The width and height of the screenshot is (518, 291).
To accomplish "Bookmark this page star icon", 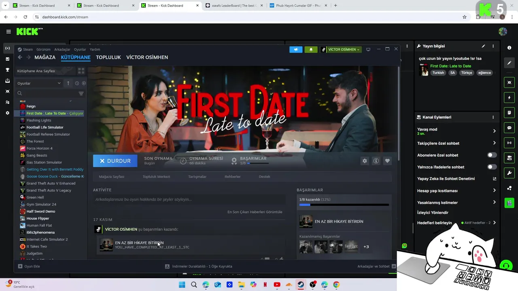I will (465, 17).
